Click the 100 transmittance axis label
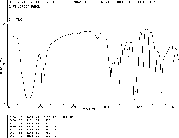Screen dimensions: 179x138 tap(3, 24)
